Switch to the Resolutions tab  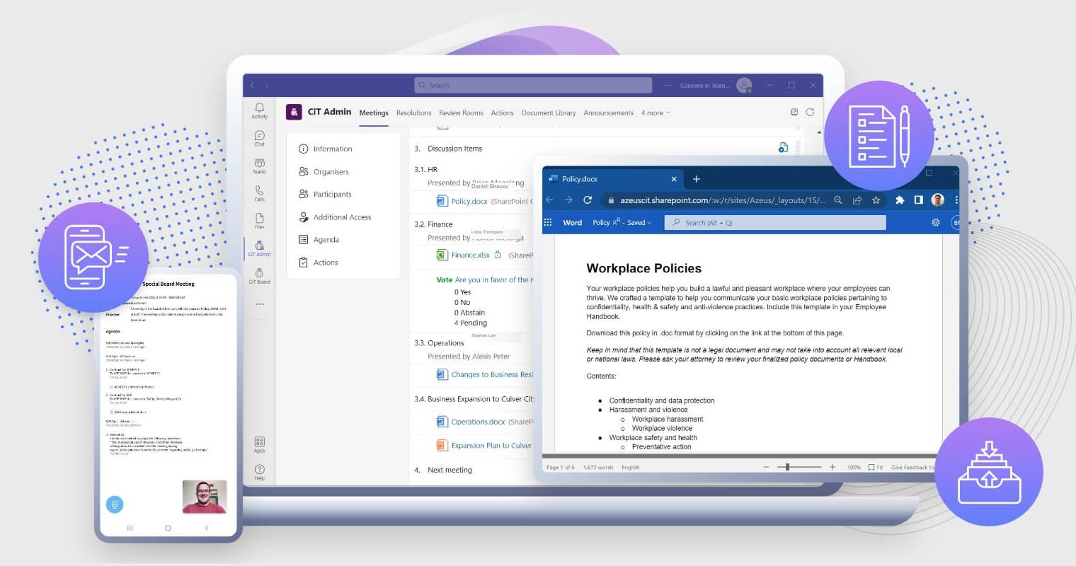coord(413,113)
